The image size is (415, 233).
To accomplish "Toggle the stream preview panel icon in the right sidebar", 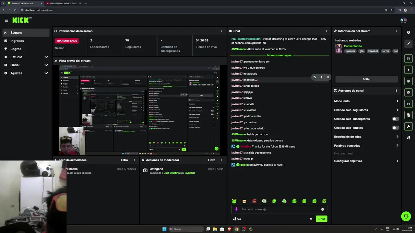I will [409, 59].
